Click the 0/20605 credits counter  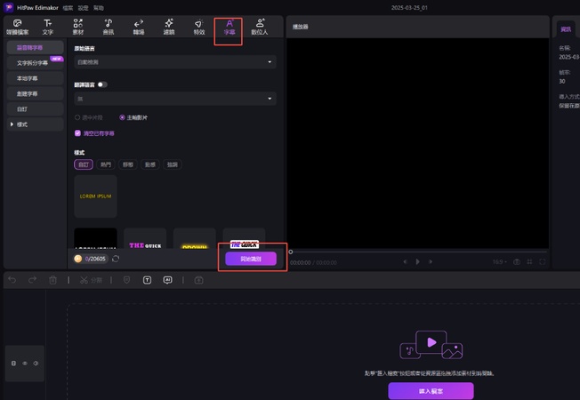click(x=95, y=259)
